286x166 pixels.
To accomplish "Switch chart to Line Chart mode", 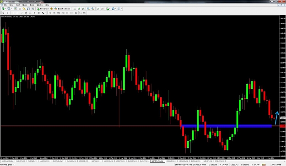I will tap(83, 9).
